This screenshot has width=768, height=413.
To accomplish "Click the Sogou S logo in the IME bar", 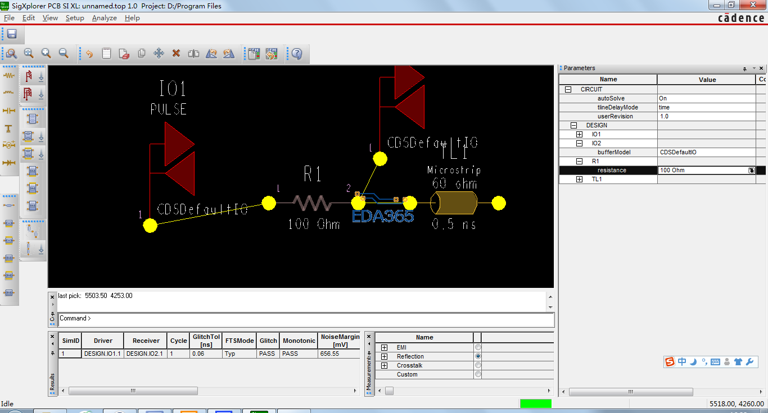I will pos(670,362).
